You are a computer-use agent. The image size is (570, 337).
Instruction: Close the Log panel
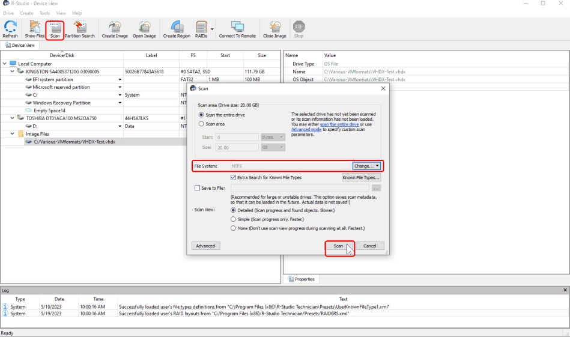pyautogui.click(x=565, y=290)
